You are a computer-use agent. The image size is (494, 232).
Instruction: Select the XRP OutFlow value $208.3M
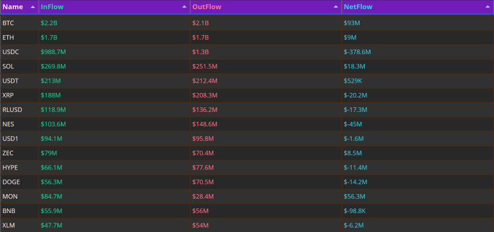pyautogui.click(x=205, y=95)
